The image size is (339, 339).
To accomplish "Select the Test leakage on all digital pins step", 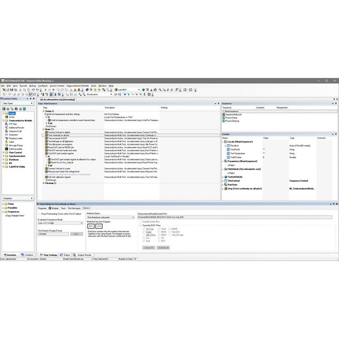I will [61, 141].
